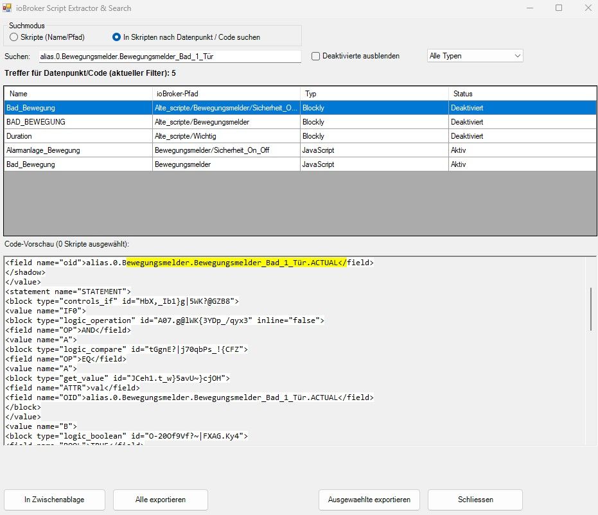Sort by the Name column header

78,93
